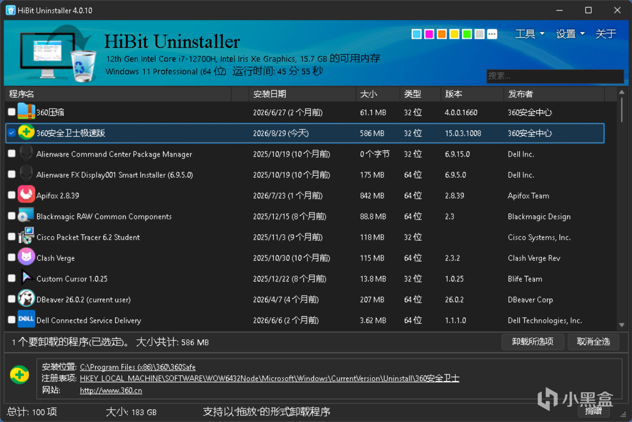Check the Cisco Packet Tracer 6.2 Student checkbox

tap(12, 236)
